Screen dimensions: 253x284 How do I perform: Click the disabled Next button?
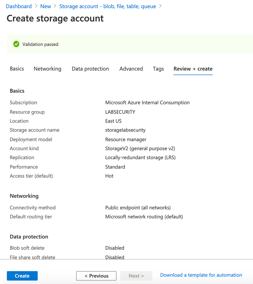136,276
